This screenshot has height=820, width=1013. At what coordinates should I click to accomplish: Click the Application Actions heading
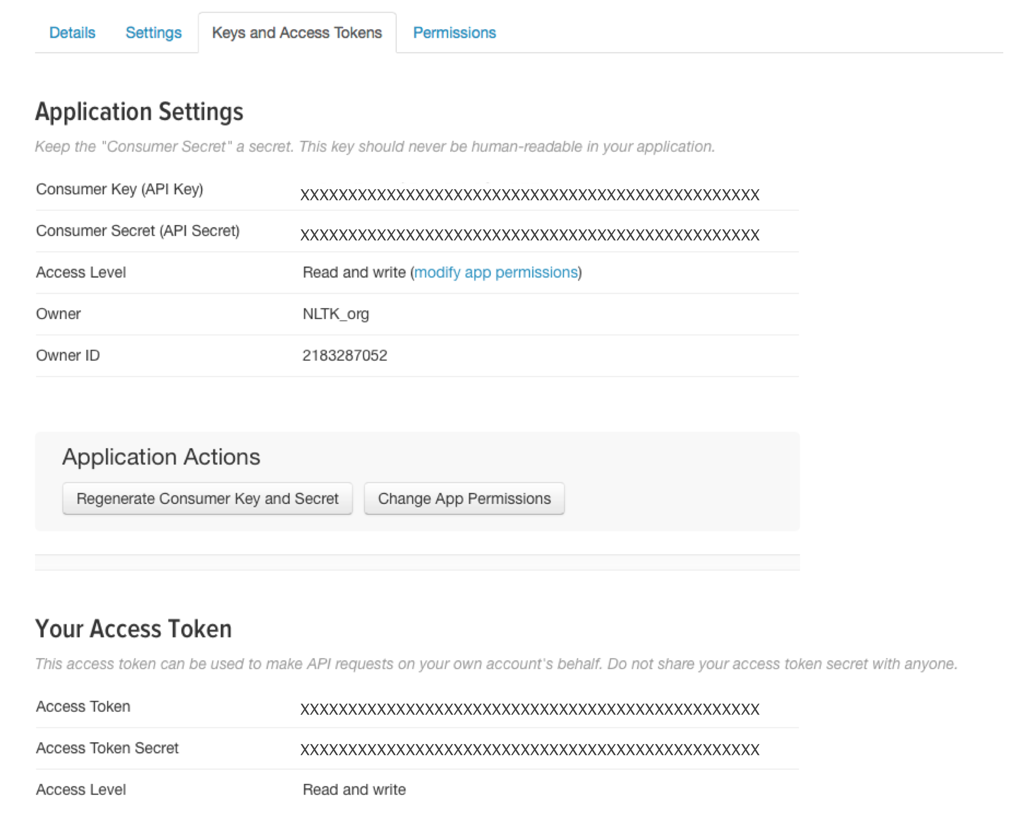[x=161, y=457]
